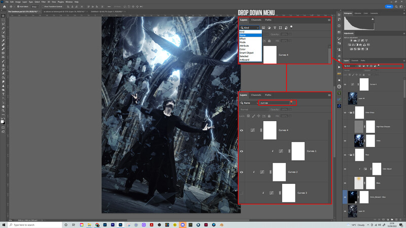Add a Black & White adjustment

point(357,45)
